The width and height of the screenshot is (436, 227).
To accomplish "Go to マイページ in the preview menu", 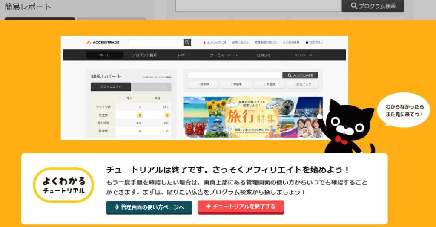I will point(303,55).
